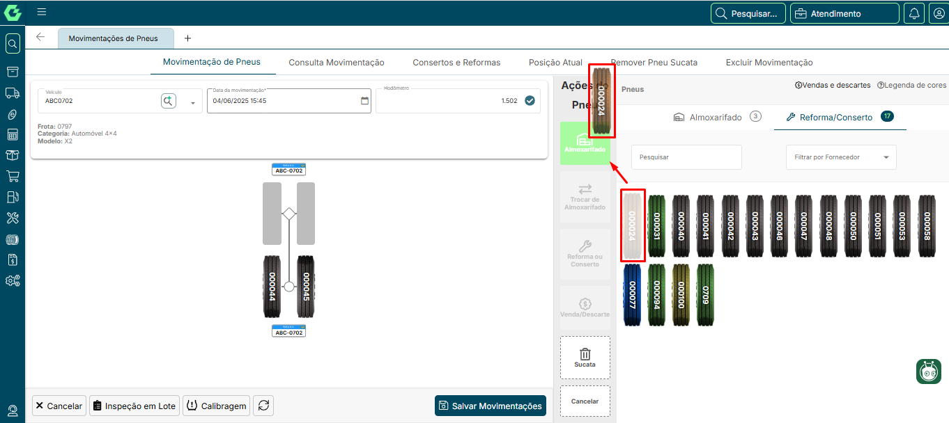The height and width of the screenshot is (423, 949).
Task: Click the Venda/Descarte action
Action: click(x=585, y=308)
